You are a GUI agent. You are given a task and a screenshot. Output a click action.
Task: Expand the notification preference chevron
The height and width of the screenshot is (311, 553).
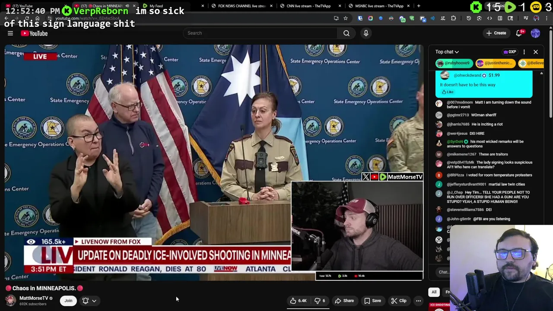coord(94,301)
